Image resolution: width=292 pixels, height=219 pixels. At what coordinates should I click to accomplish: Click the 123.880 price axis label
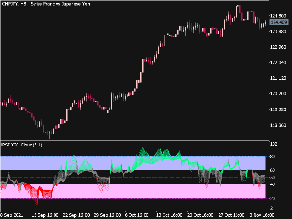[278, 31]
